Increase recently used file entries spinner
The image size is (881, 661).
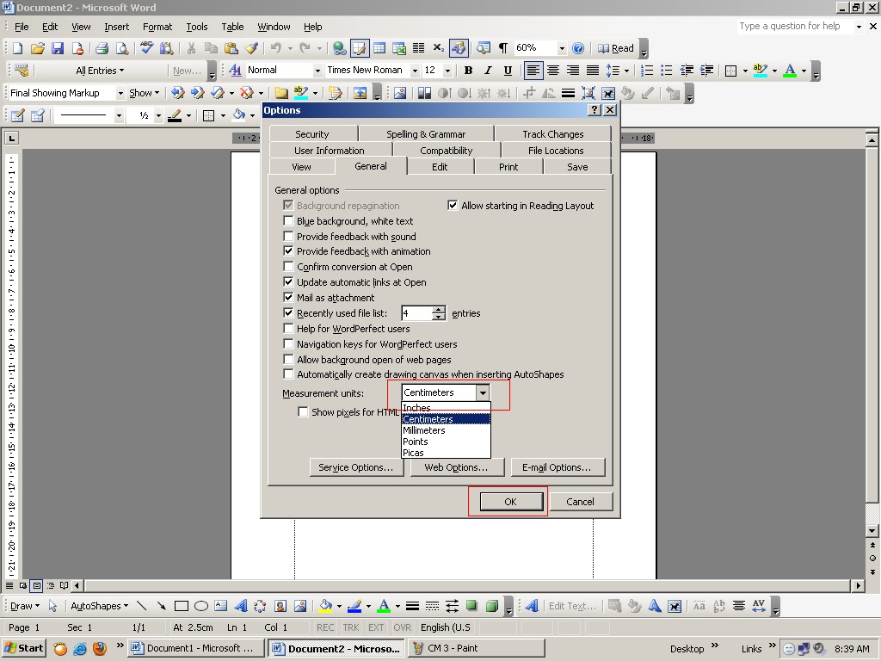click(438, 310)
